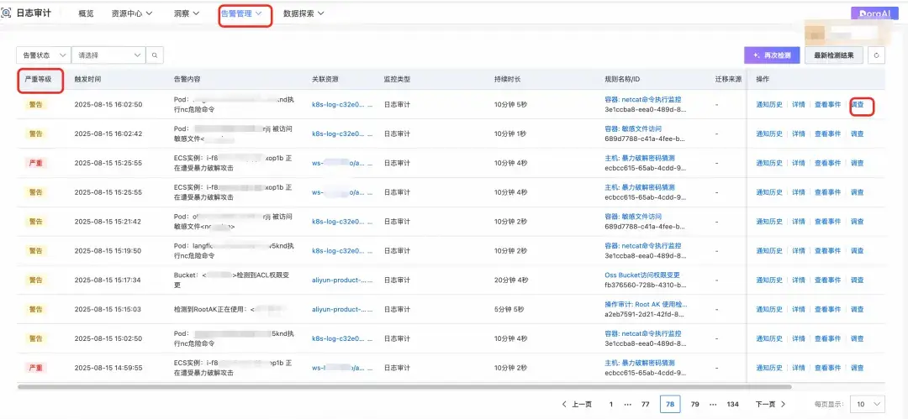Click 调查 in the 15:21:42 row
This screenshot has width=908, height=419.
click(x=857, y=221)
